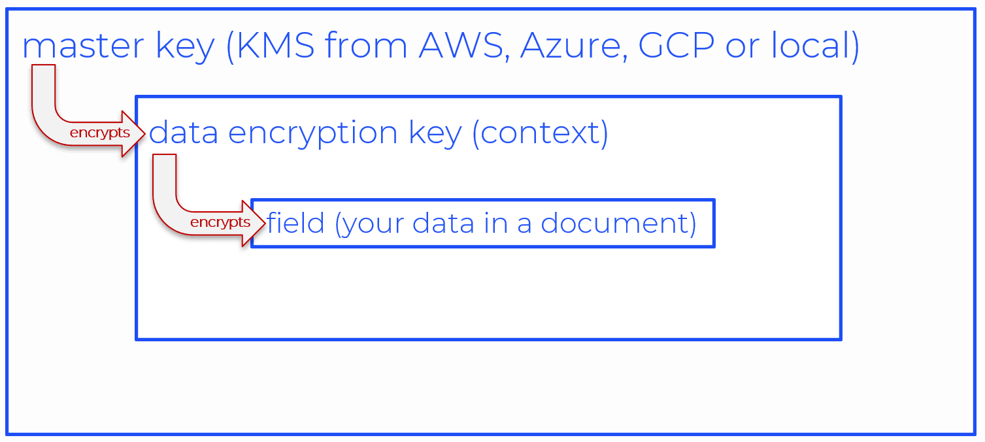Select the upper "encrypts" arrow label
Image resolution: width=985 pixels, height=442 pixels.
click(x=99, y=133)
